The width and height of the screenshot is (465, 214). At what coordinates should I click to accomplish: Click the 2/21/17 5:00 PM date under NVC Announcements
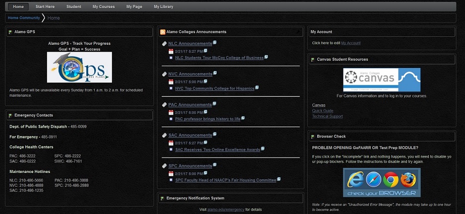(x=189, y=82)
